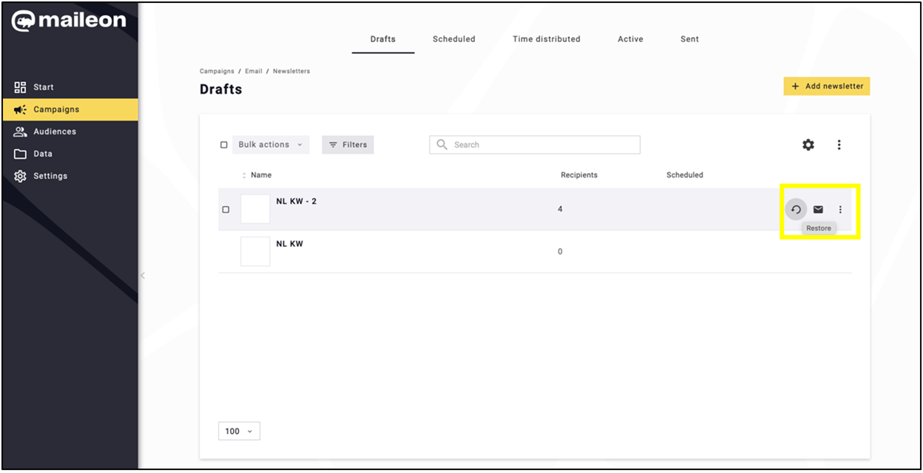Click the Restore icon for NL KW - 2
This screenshot has width=923, height=473.
point(796,209)
